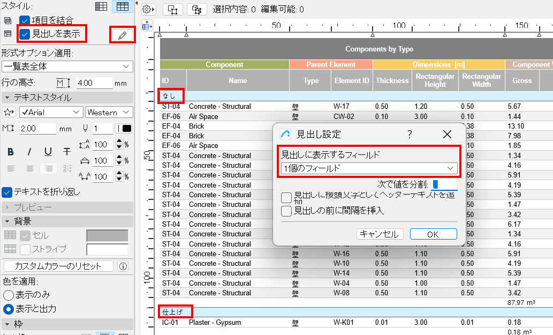This screenshot has width=553, height=335.
Task: Click the info icon beside custom color reset
Action: (123, 266)
